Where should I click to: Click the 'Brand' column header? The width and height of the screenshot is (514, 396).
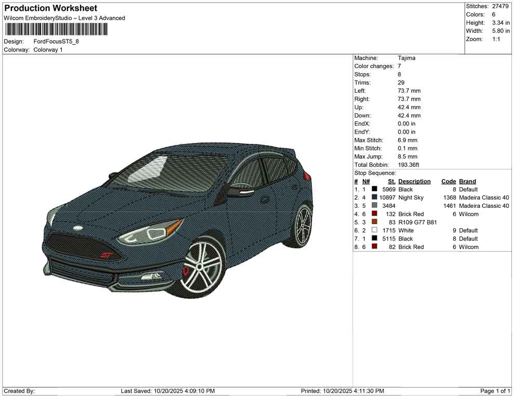tap(467, 181)
